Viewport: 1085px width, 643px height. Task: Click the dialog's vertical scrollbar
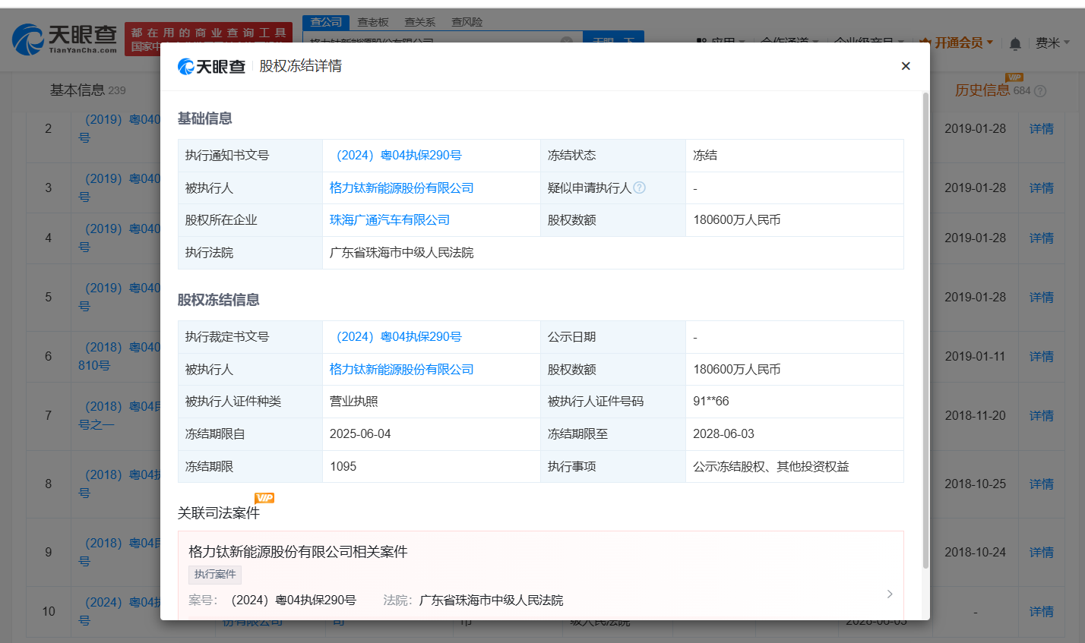tap(925, 330)
